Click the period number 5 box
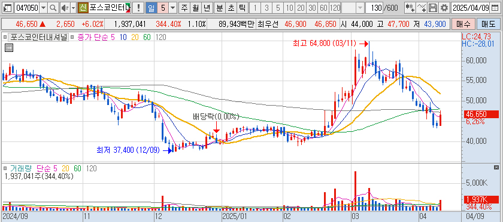The height and width of the screenshot is (222, 503). click(x=163, y=8)
